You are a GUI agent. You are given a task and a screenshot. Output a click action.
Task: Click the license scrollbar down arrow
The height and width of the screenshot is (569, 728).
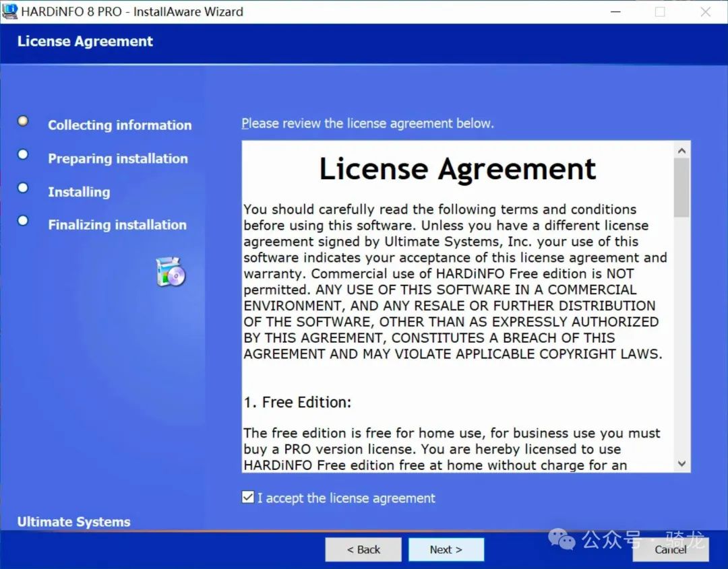point(681,464)
